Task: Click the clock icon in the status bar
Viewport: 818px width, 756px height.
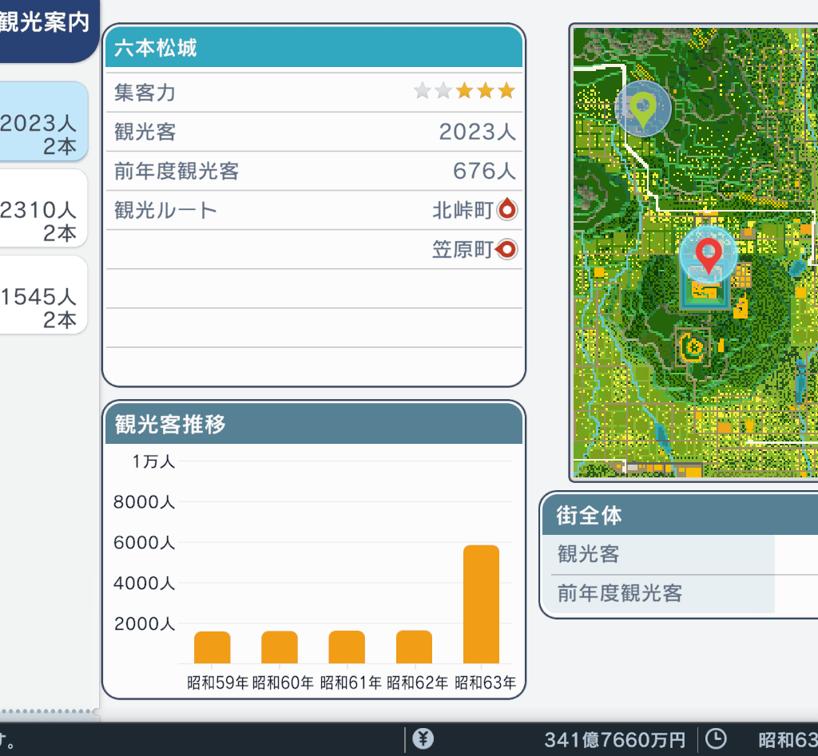Action: 717,739
